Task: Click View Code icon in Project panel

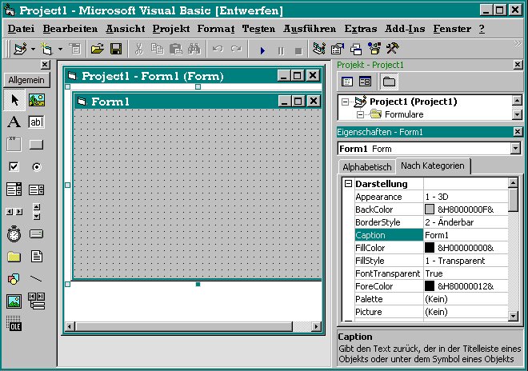Action: pos(347,82)
